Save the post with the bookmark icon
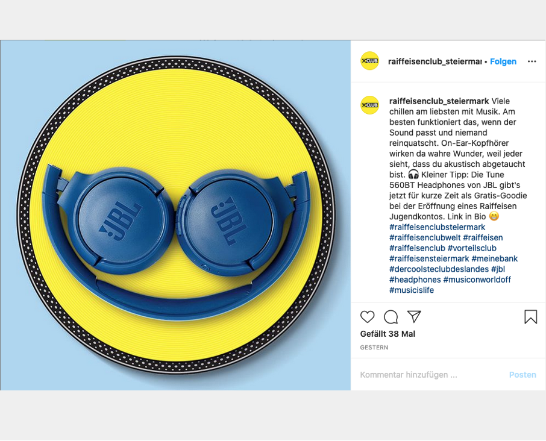546x441 pixels. pos(531,317)
